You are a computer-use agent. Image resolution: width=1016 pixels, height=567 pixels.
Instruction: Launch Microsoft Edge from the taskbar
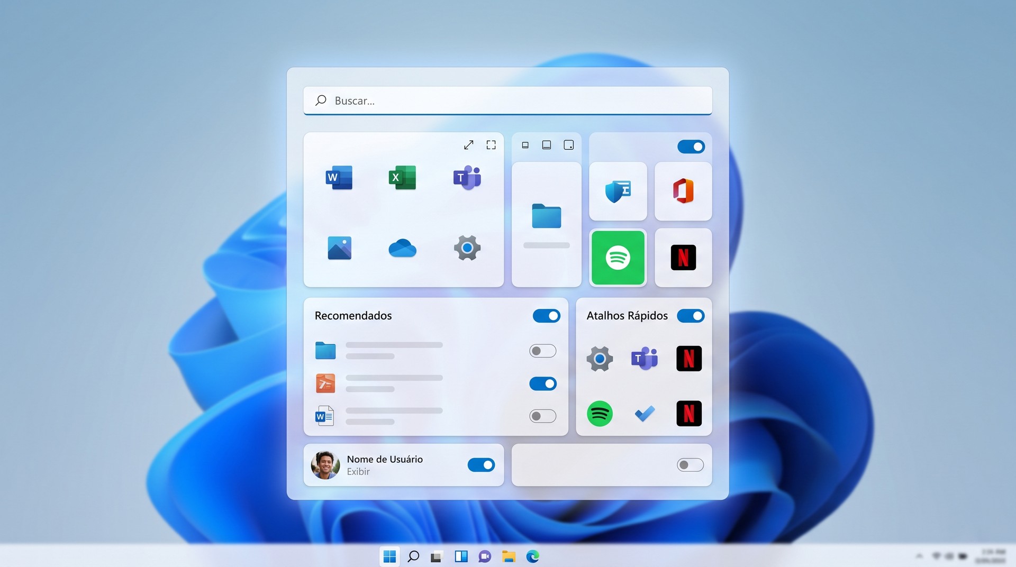pos(532,556)
